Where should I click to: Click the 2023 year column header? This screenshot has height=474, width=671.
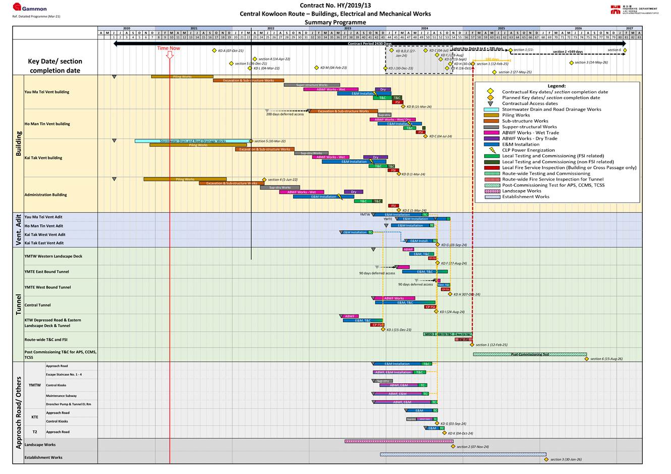[348, 28]
